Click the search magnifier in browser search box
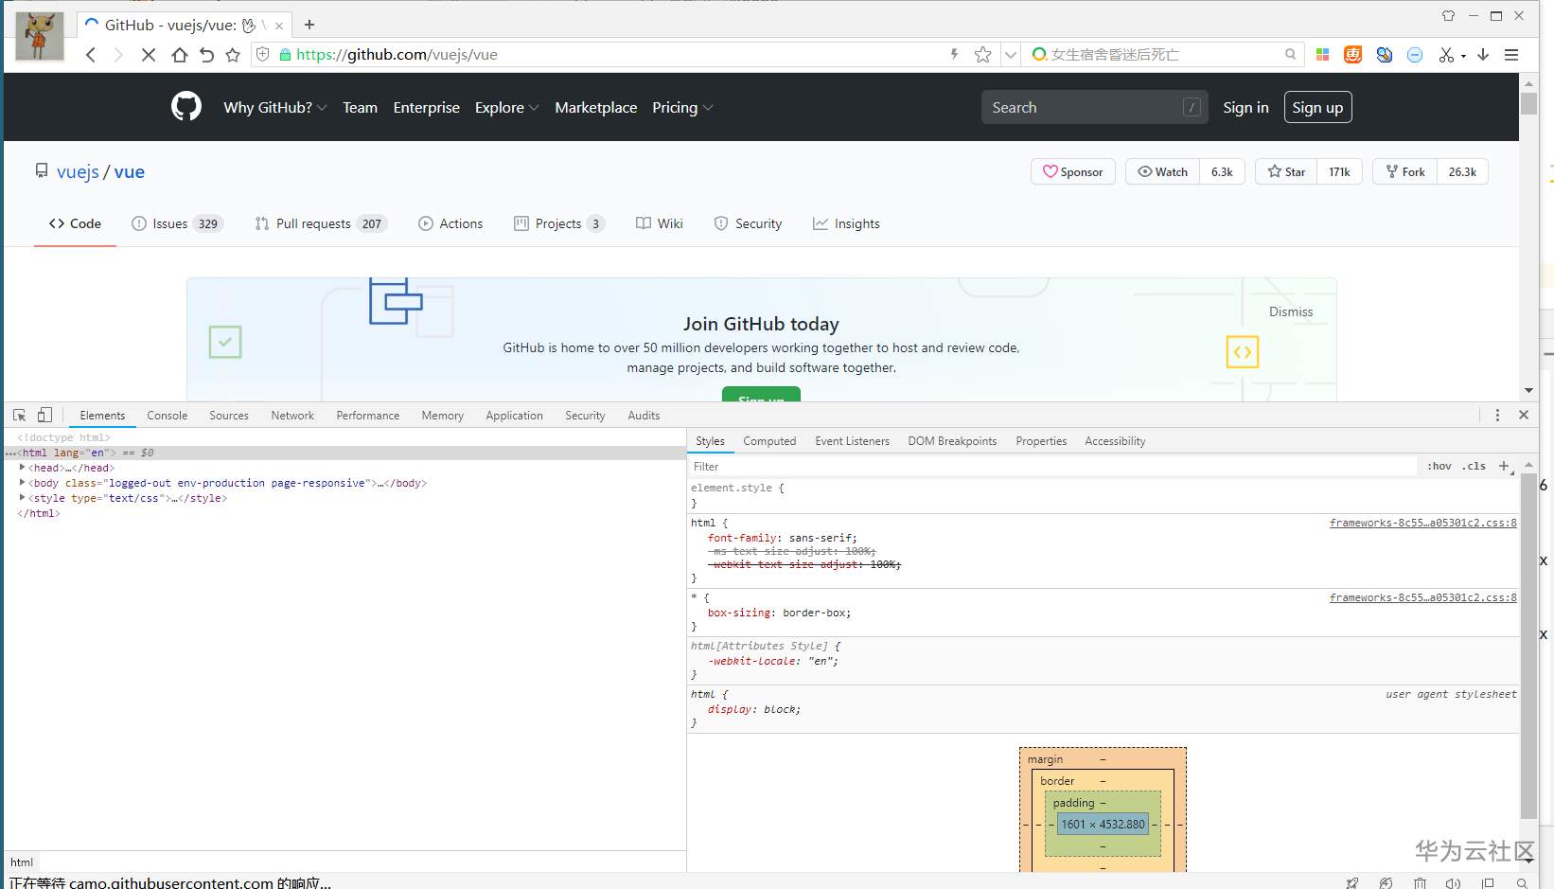Image resolution: width=1554 pixels, height=889 pixels. [1290, 55]
